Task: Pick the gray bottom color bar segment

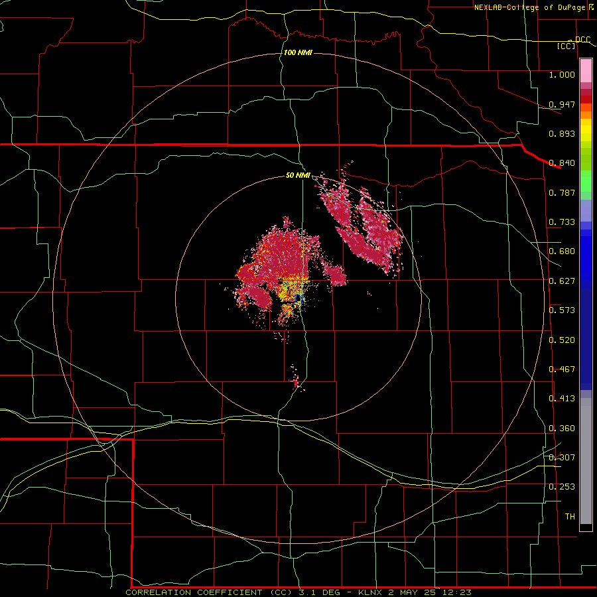Action: click(586, 461)
